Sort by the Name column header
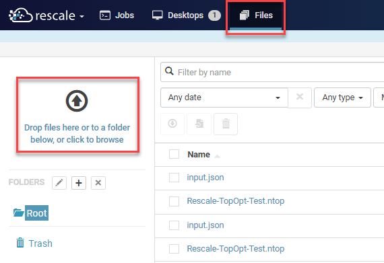384x263 pixels. pyautogui.click(x=199, y=155)
